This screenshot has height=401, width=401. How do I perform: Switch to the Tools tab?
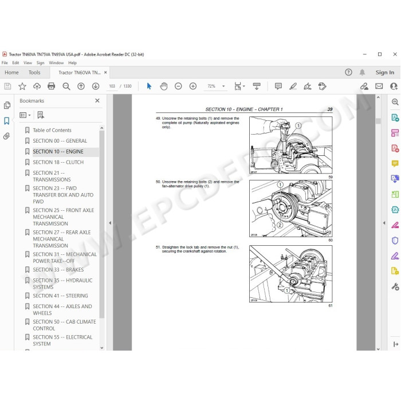pyautogui.click(x=34, y=72)
